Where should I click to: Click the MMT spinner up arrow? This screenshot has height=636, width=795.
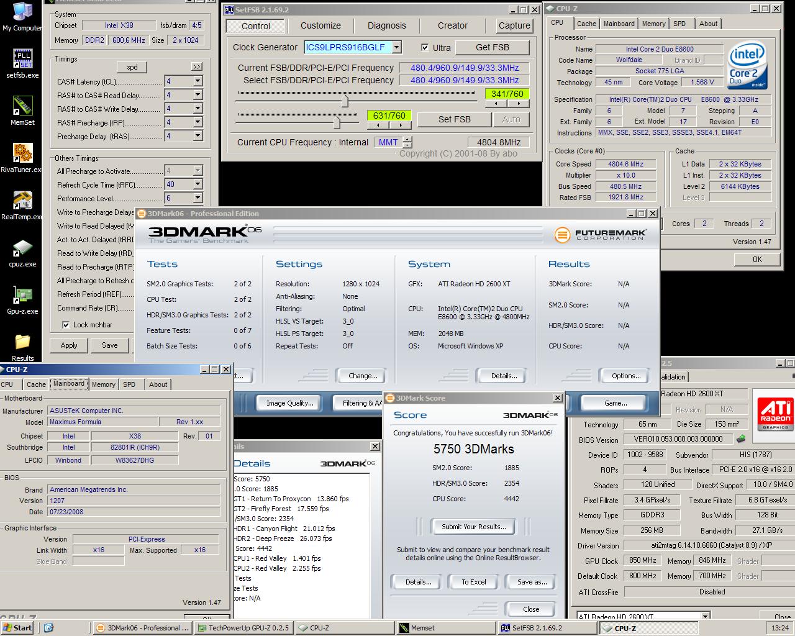407,139
